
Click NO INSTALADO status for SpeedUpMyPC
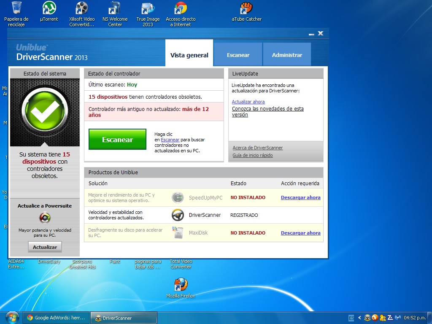pyautogui.click(x=248, y=197)
